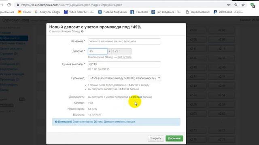Open Цели и депозиты in background sidebar

coord(11,48)
